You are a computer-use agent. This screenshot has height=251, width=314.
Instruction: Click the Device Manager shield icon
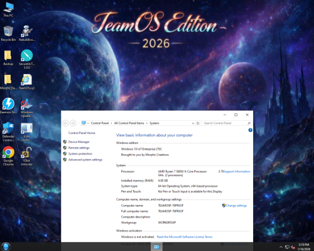(x=65, y=142)
